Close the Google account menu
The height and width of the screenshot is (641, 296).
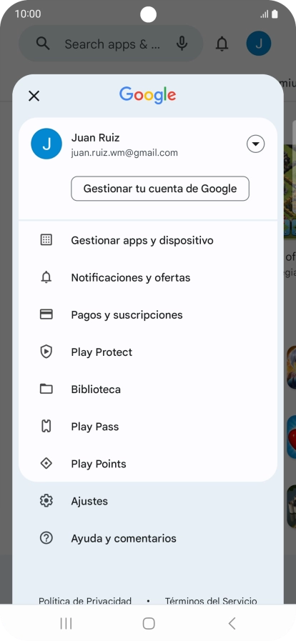(x=34, y=96)
